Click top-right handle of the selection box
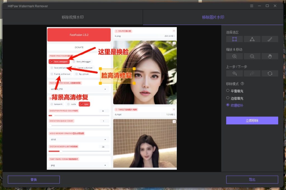The height and width of the screenshot is (190, 286). point(134,69)
